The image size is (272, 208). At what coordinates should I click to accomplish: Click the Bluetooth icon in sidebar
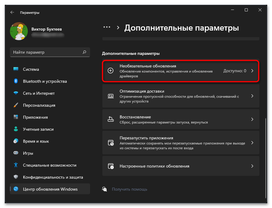click(x=16, y=81)
